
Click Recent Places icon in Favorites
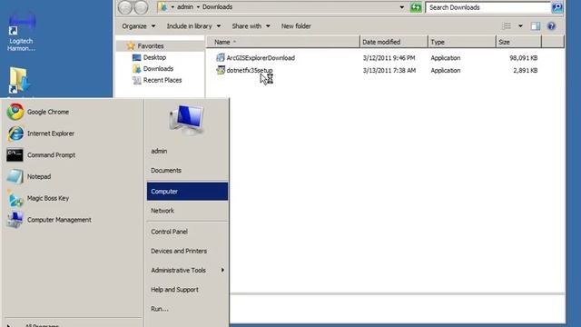[137, 80]
